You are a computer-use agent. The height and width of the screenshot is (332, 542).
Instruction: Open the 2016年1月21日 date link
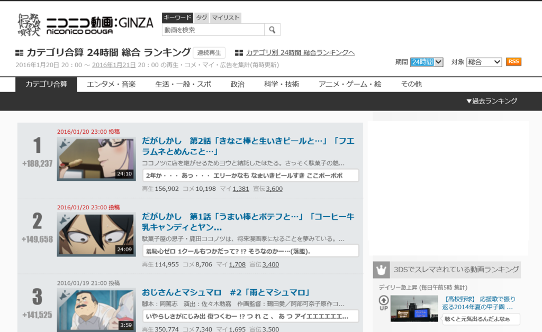(x=114, y=65)
